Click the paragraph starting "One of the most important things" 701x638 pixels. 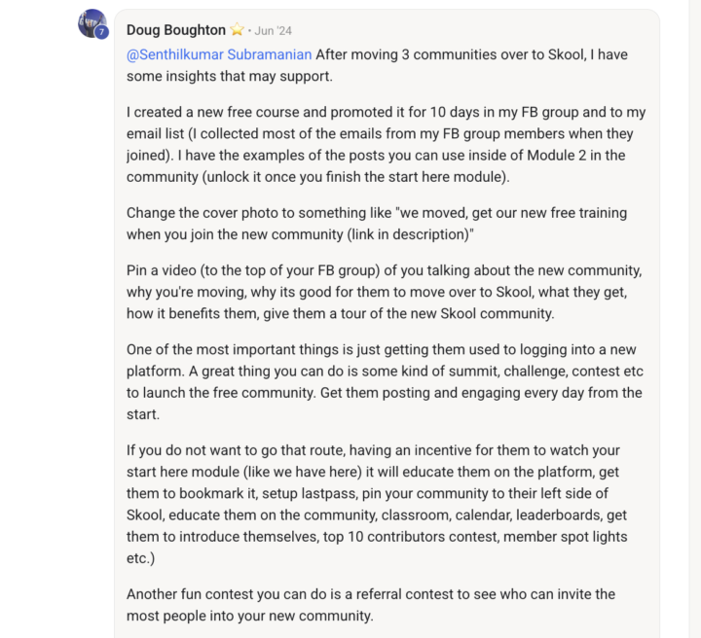click(x=384, y=382)
